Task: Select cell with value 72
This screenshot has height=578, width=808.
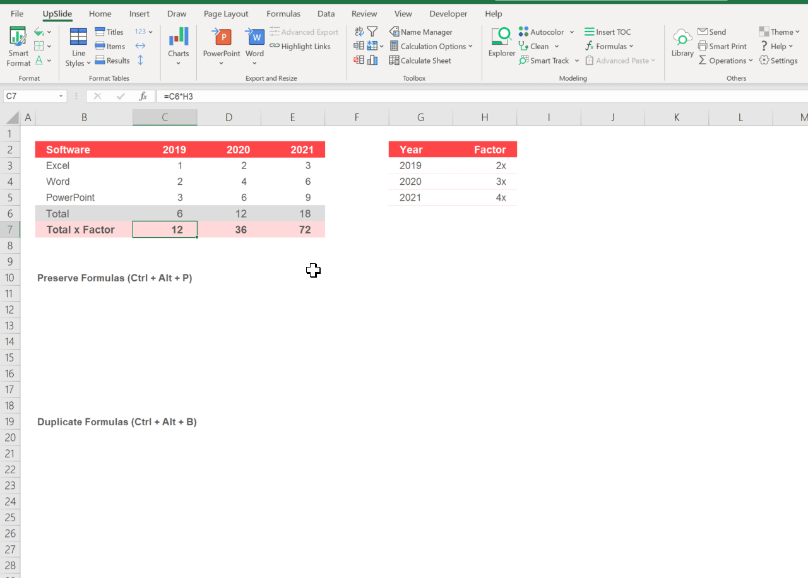Action: pyautogui.click(x=293, y=230)
